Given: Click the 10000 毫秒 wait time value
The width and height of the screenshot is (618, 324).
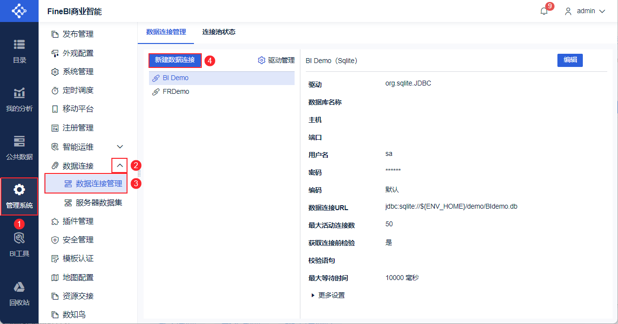Looking at the screenshot, I should coord(403,278).
